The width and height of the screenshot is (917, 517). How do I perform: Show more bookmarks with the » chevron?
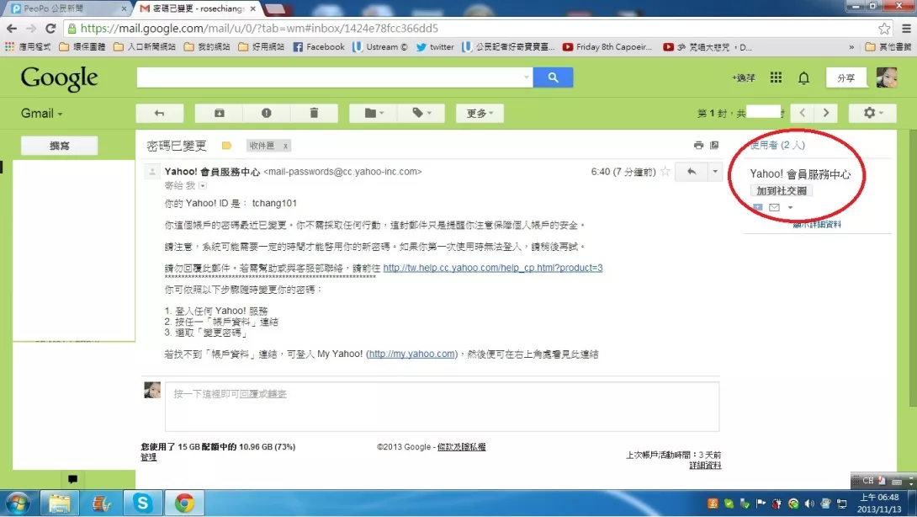(x=851, y=47)
